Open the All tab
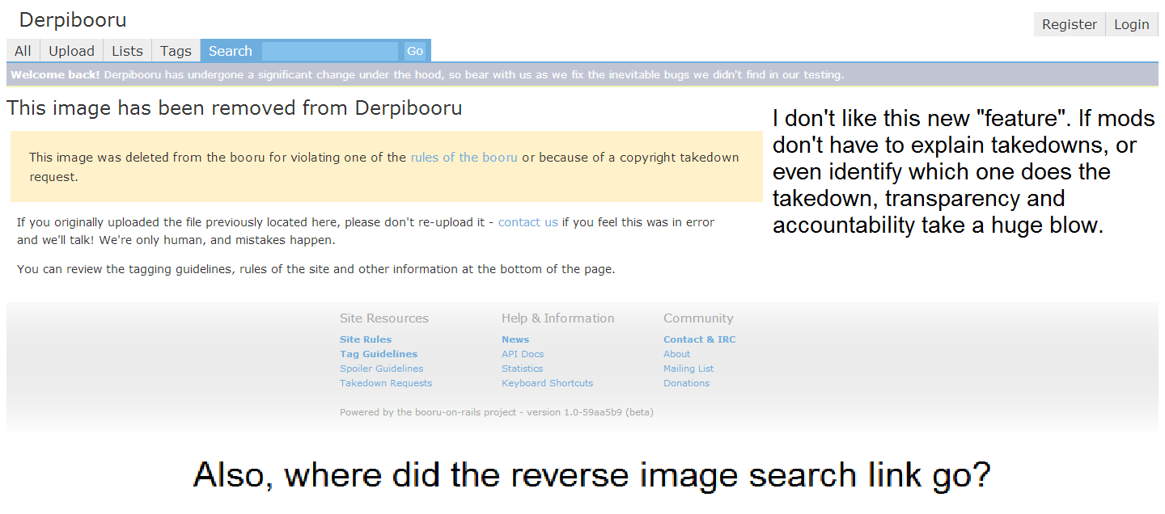 [x=23, y=51]
